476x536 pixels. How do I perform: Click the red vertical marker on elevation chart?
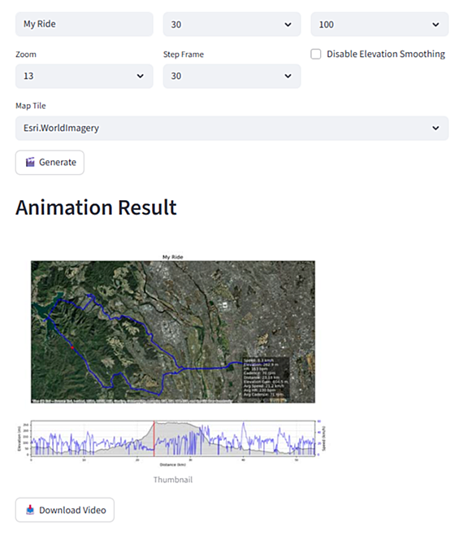(x=154, y=438)
